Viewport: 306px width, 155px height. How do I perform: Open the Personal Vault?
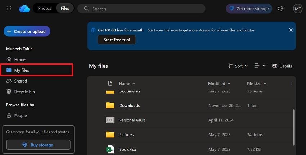132,120
